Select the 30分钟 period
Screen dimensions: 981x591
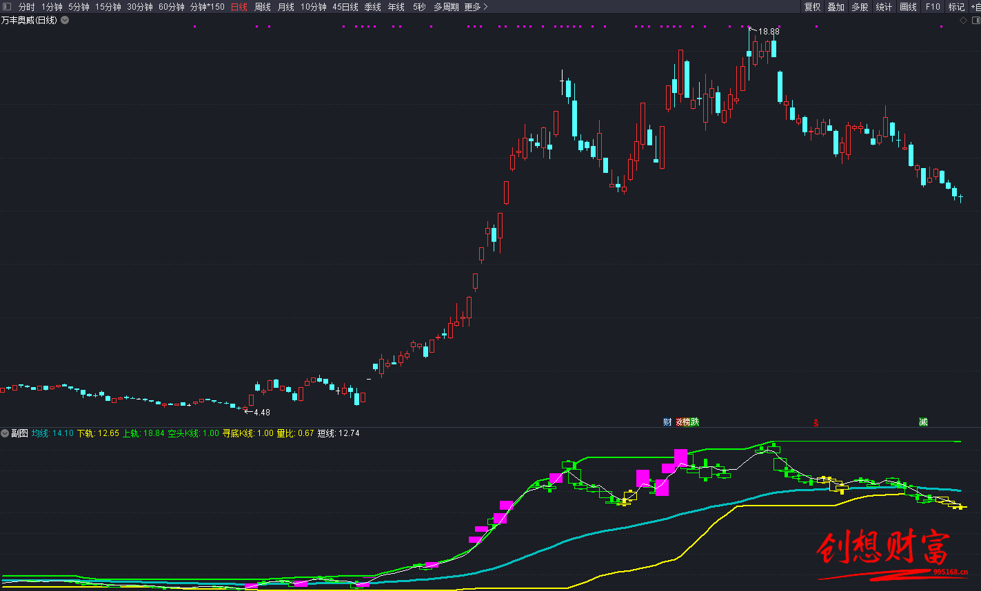[140, 7]
